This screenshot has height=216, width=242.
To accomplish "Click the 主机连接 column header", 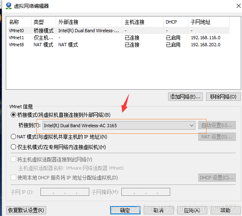I will coord(143,22).
